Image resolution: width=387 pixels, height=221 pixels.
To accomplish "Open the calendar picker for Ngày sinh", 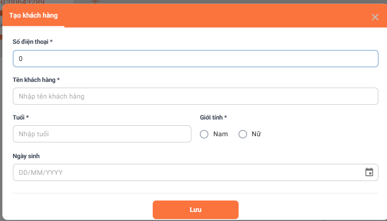I will click(x=369, y=172).
